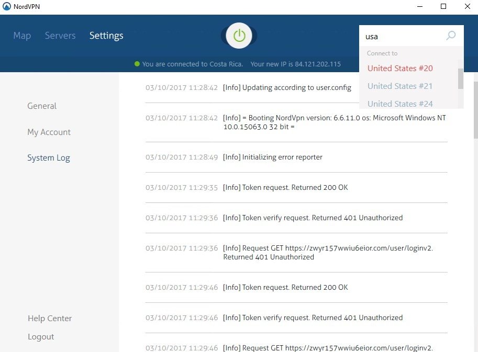Select General settings section
Screen dimensions: 478x352
42,106
